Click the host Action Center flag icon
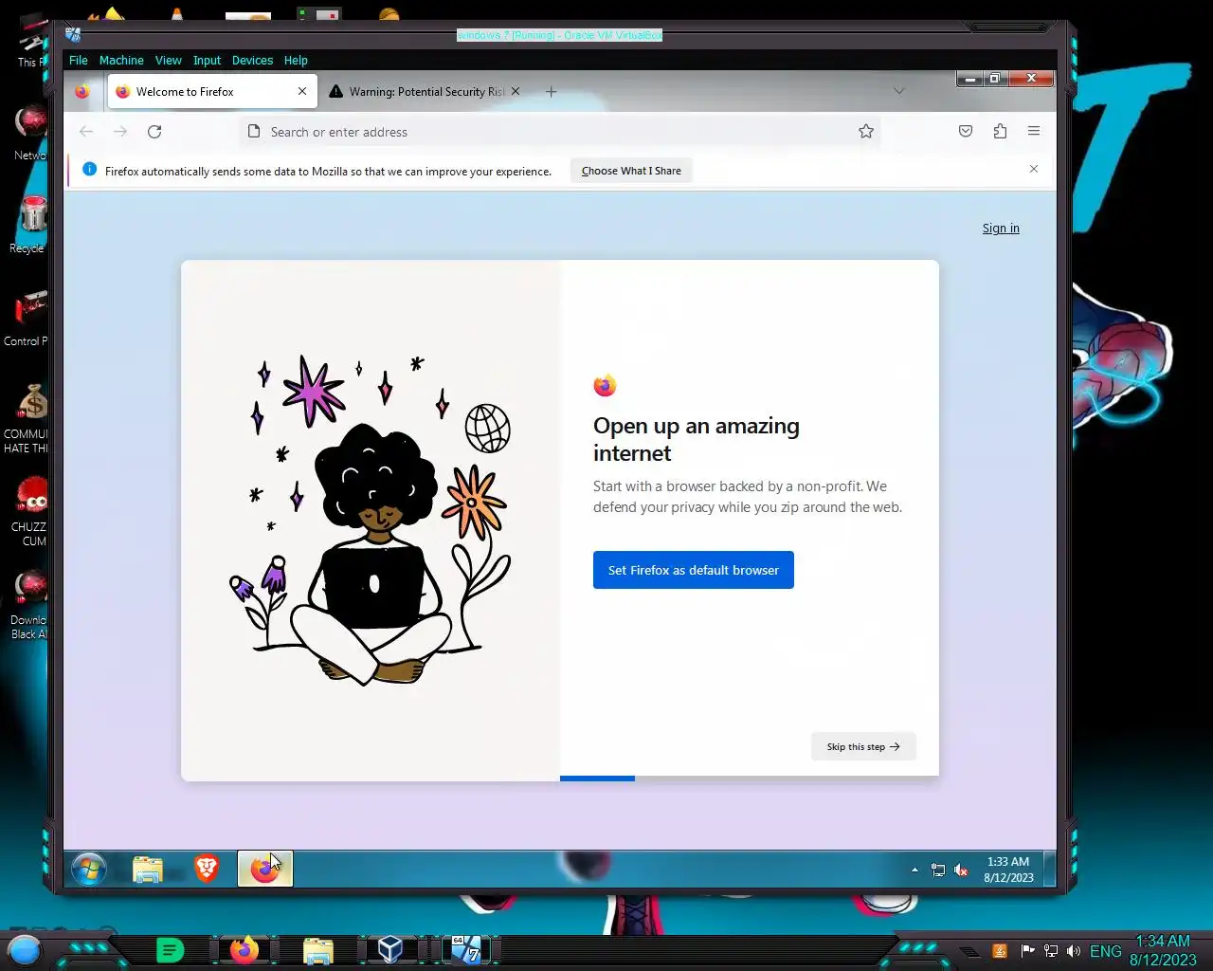The height and width of the screenshot is (971, 1213). click(x=1027, y=951)
